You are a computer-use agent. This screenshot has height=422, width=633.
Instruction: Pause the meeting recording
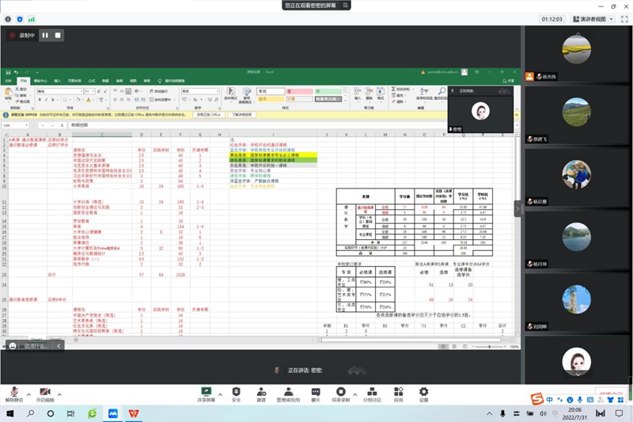[x=45, y=36]
